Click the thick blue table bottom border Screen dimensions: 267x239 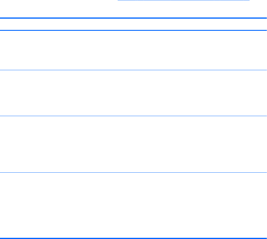click(x=133, y=238)
